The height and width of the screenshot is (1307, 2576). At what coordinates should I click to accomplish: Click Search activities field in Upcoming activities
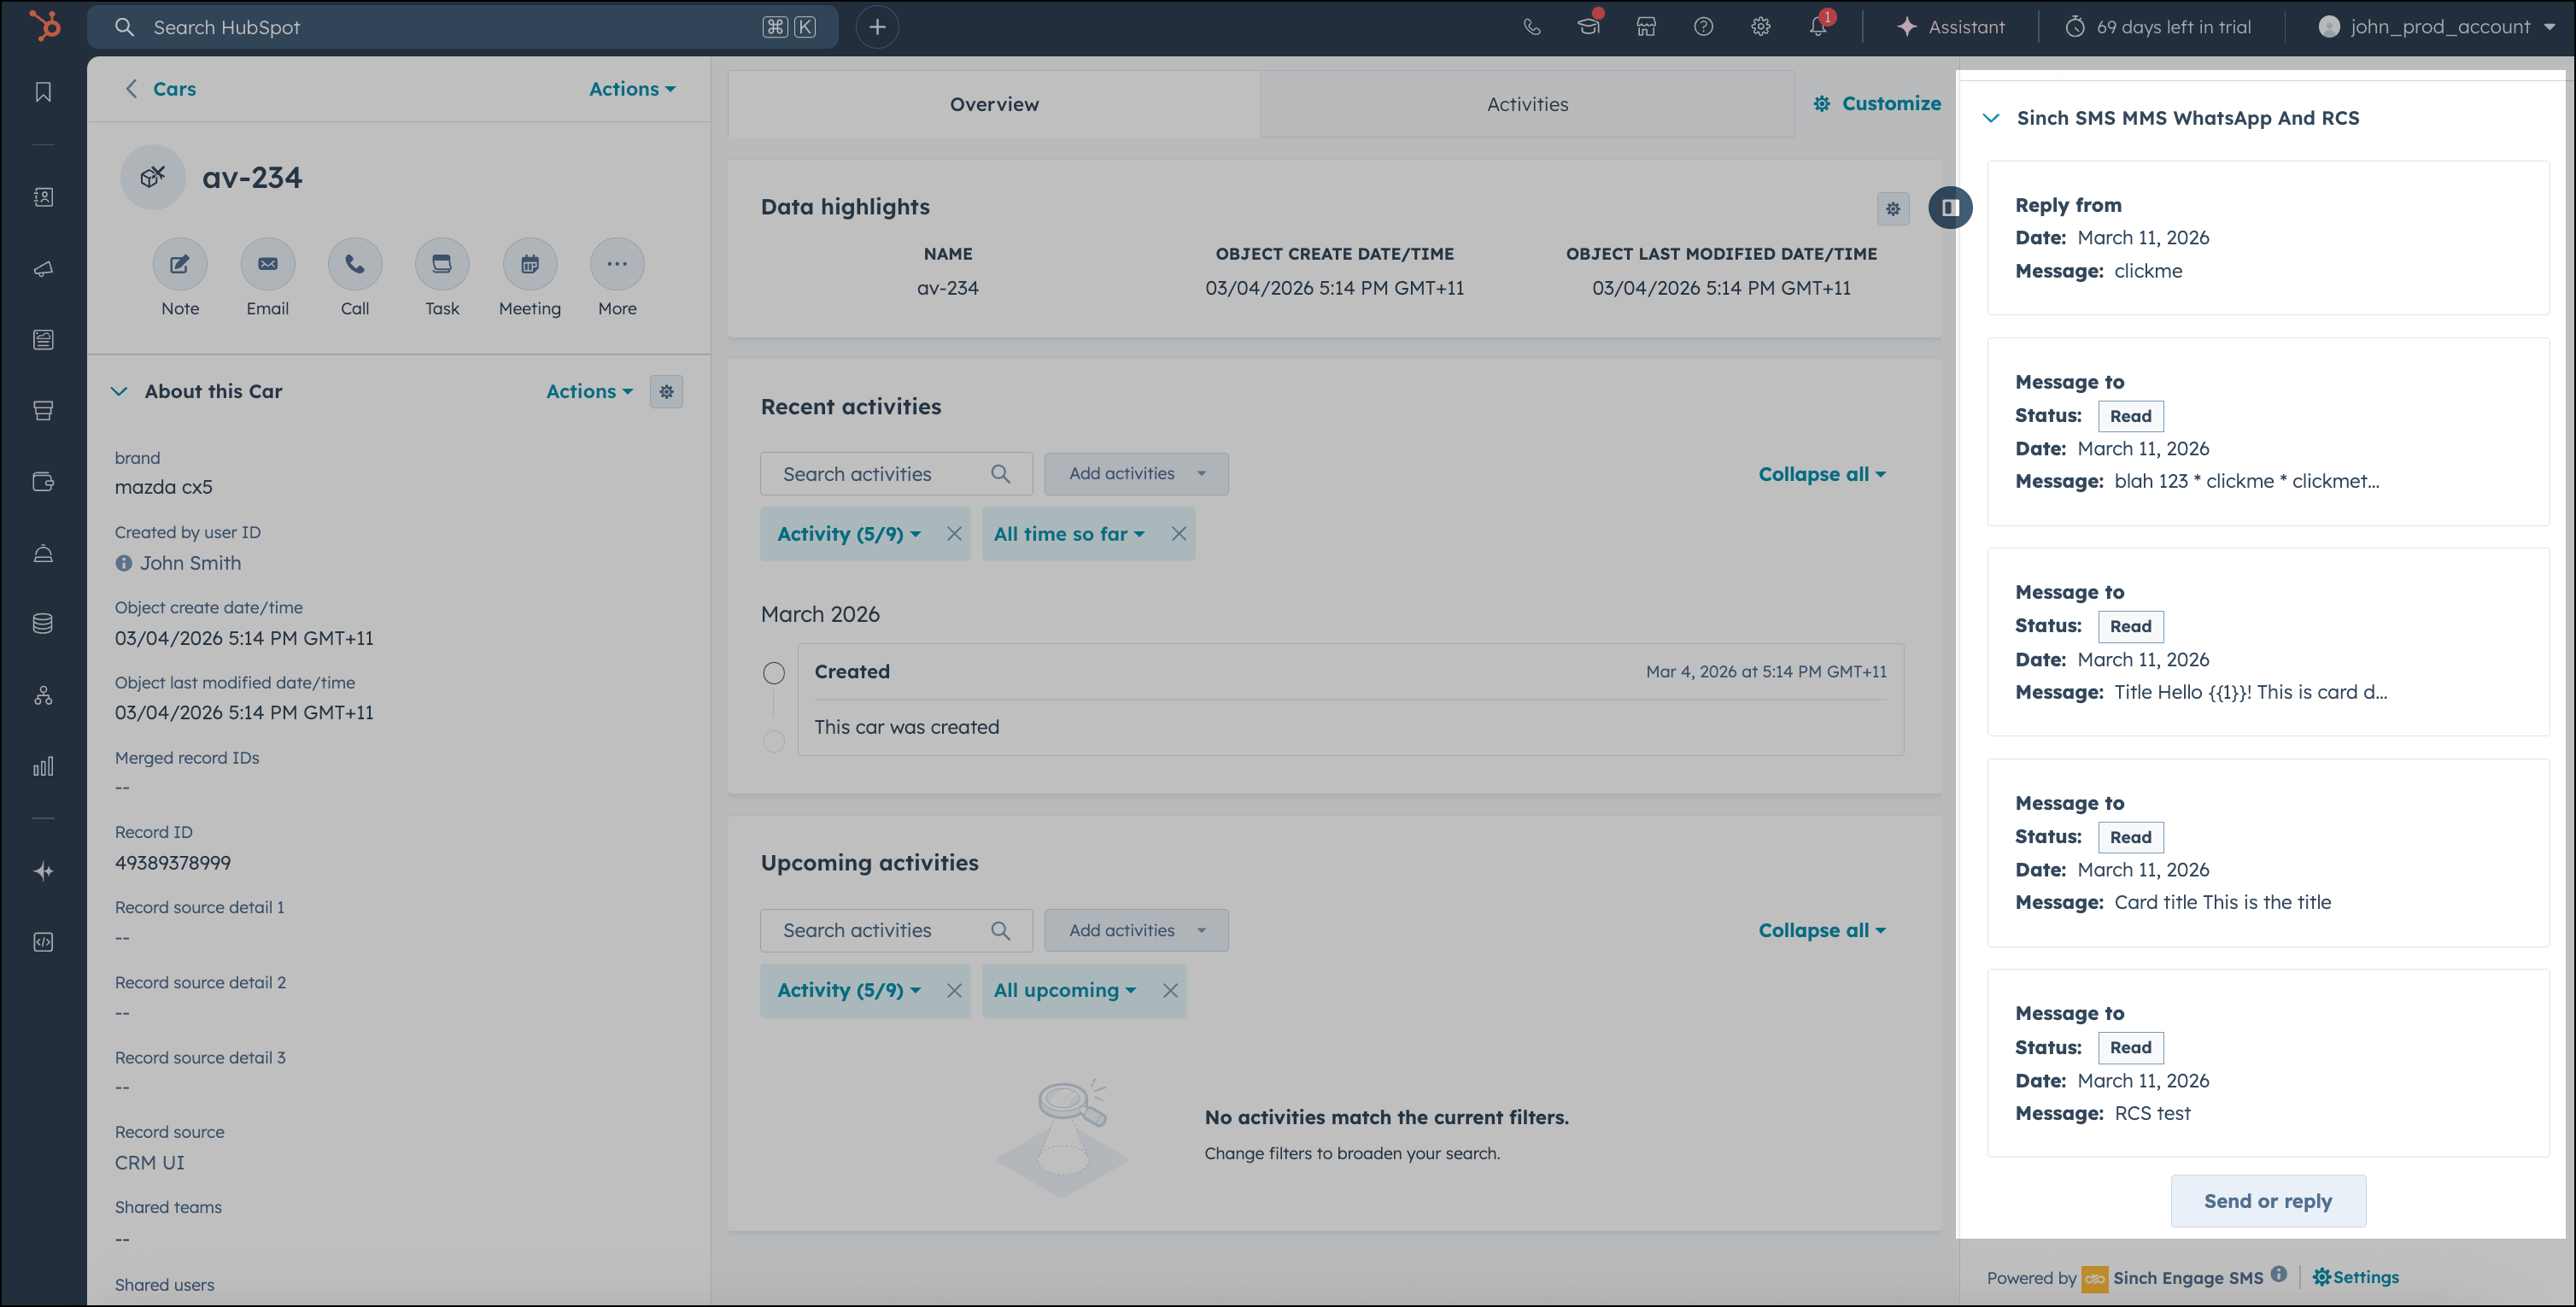coord(896,930)
